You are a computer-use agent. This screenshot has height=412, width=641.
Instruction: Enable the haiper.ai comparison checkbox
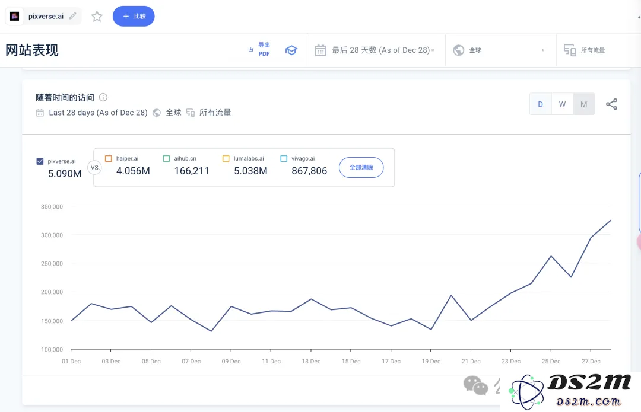click(109, 158)
